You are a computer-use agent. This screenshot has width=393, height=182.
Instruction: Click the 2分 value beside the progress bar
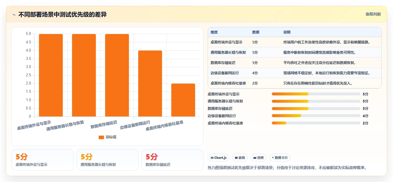pyautogui.click(x=366, y=123)
